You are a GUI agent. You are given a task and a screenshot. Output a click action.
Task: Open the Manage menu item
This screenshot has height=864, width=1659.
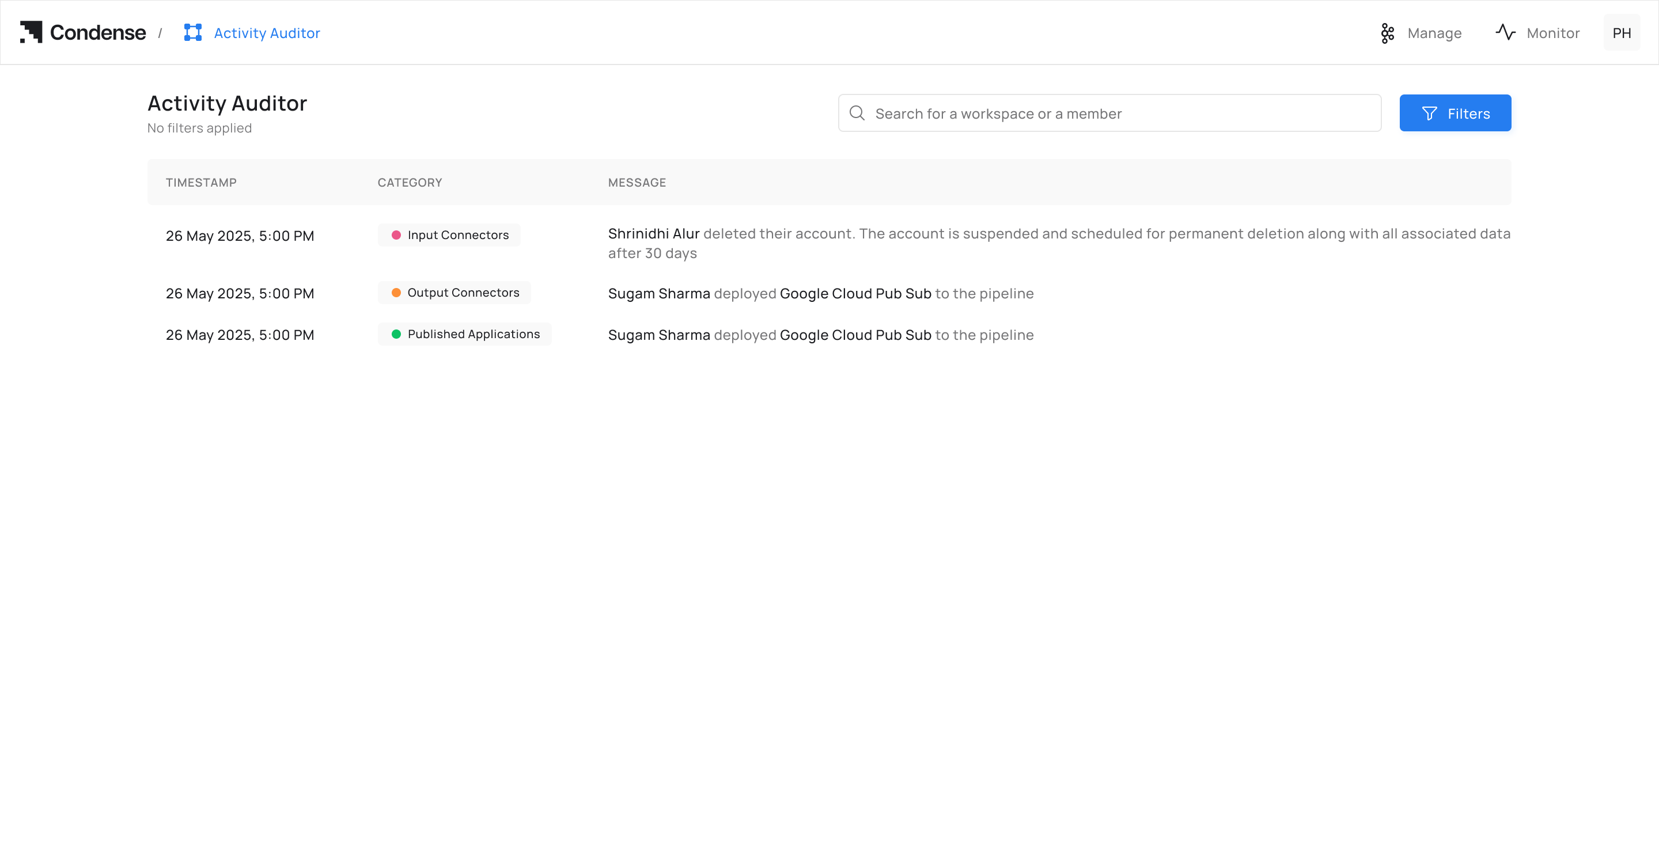(x=1434, y=33)
